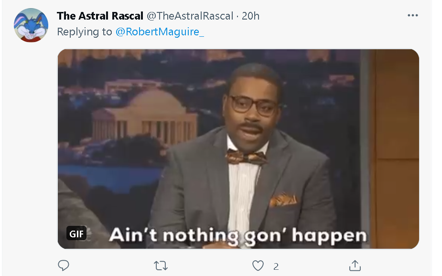Click the orange pocket square in the GIF

click(x=283, y=199)
